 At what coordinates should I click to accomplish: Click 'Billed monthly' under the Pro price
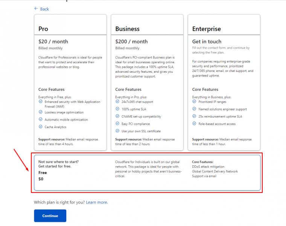50,48
